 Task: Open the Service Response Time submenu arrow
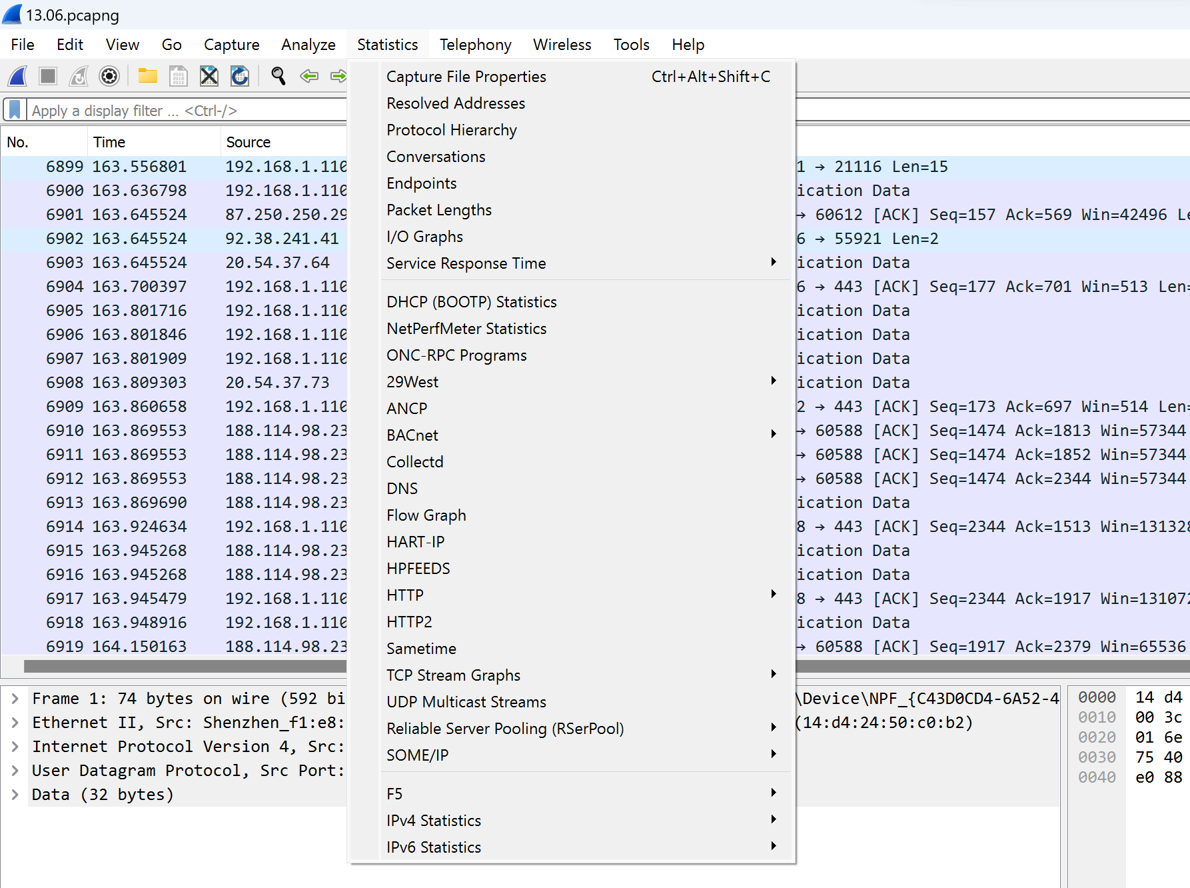pyautogui.click(x=774, y=262)
